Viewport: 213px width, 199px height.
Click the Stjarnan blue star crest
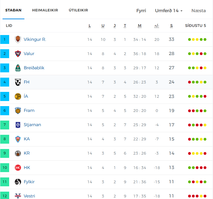[18, 125]
